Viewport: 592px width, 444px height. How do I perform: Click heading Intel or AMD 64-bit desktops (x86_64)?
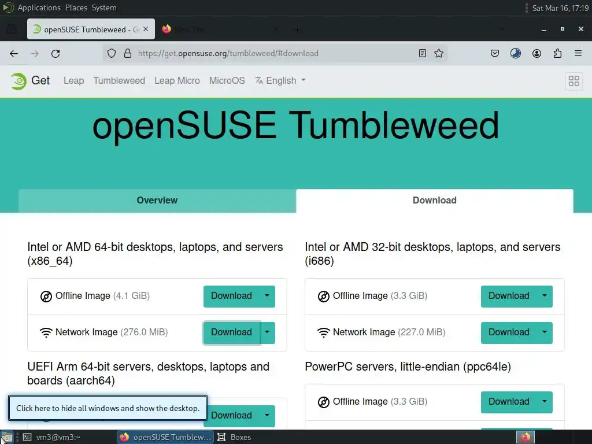pyautogui.click(x=155, y=254)
